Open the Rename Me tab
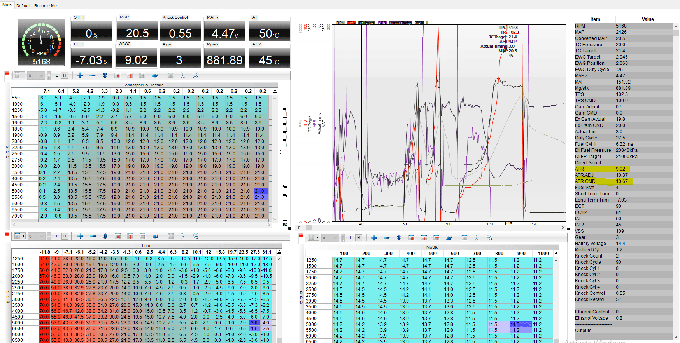This screenshot has height=343, width=680. (46, 5)
